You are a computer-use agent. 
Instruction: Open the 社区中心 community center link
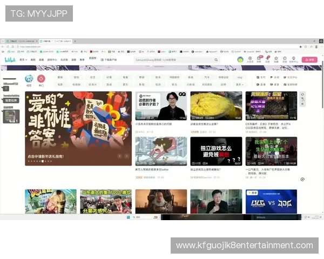tap(291, 77)
